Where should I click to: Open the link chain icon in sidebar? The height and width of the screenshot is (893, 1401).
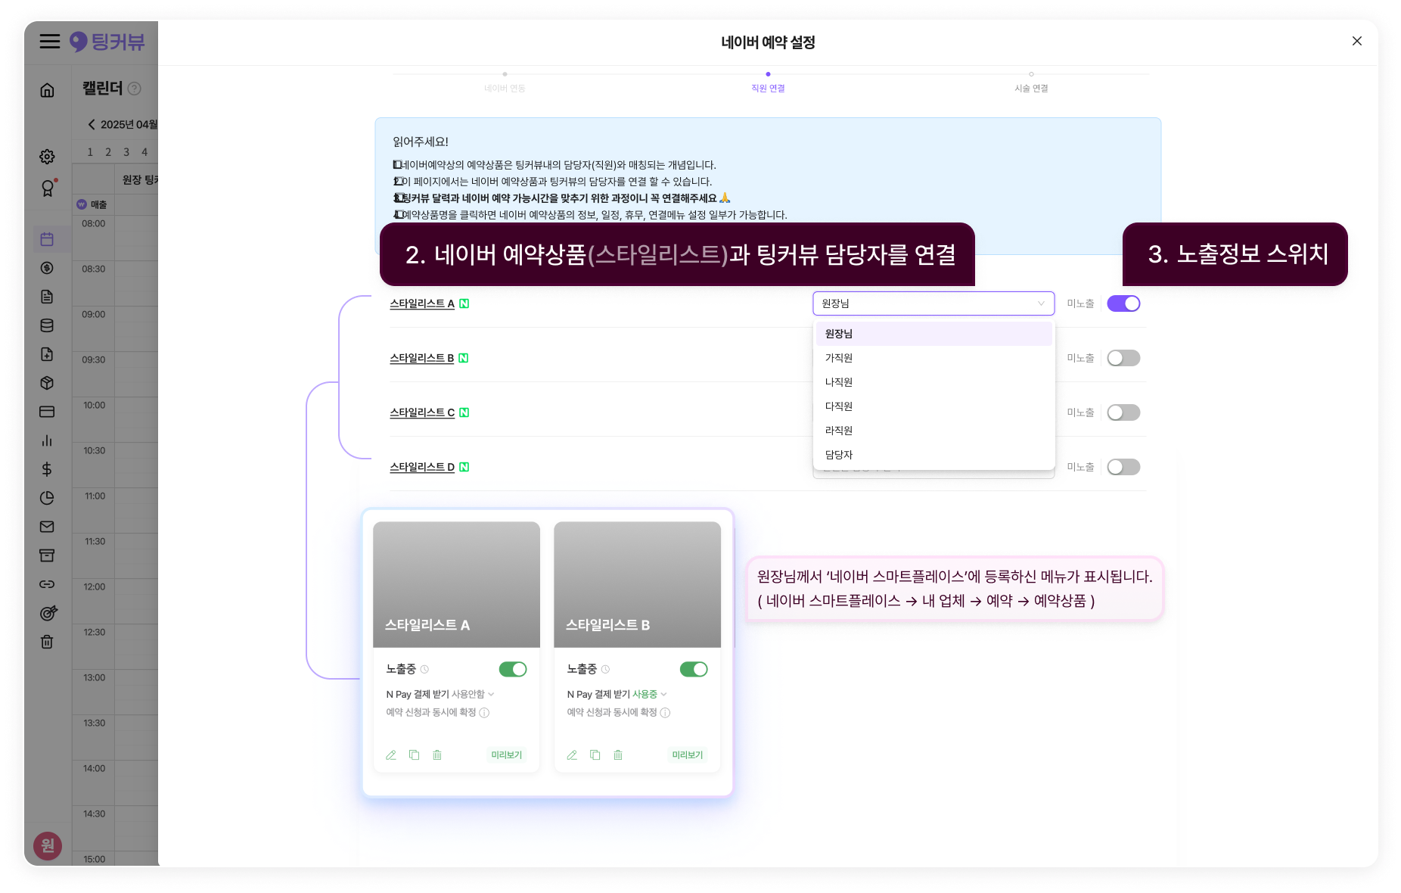(47, 584)
